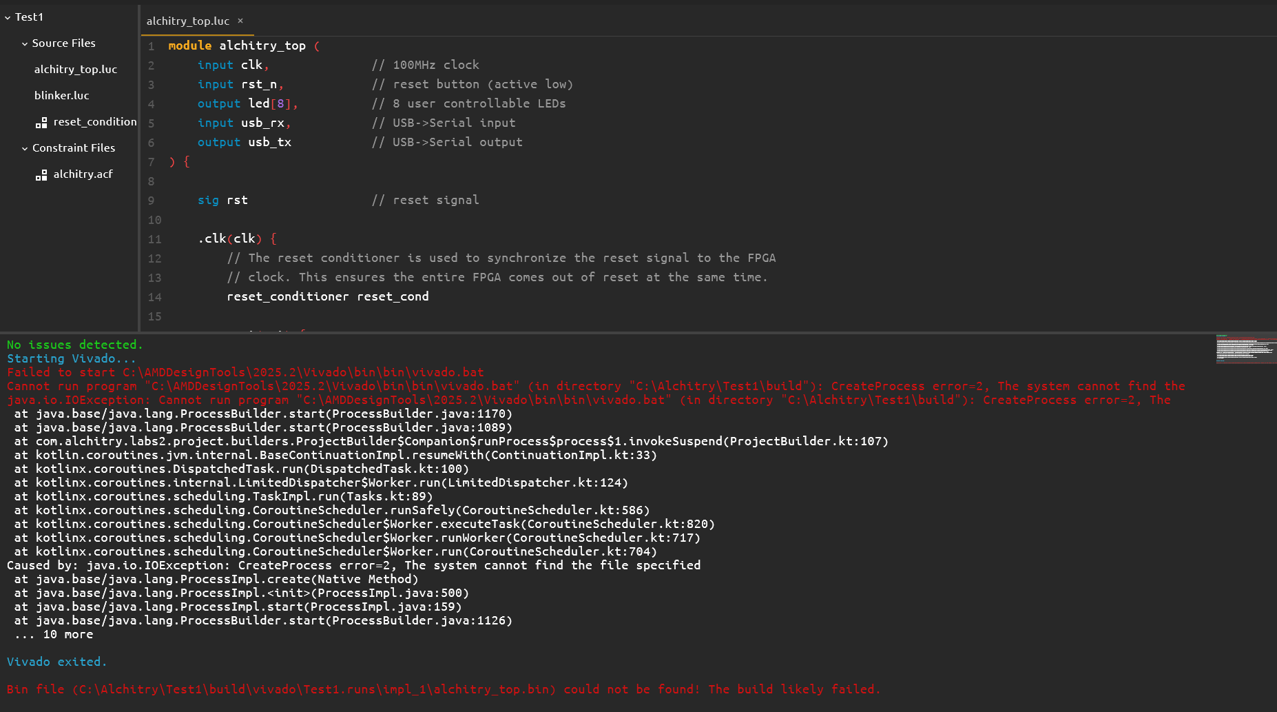Close the alchitry_top.luc tab
Screen dimensions: 1277x712
click(x=240, y=21)
